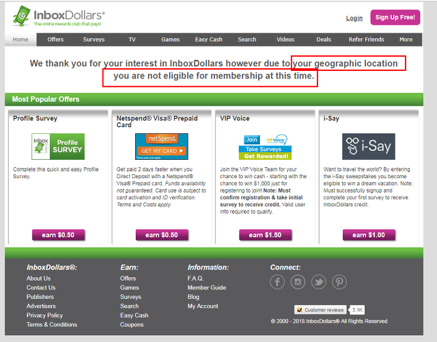Click the i-Say card title
437x342 pixels.
(331, 119)
